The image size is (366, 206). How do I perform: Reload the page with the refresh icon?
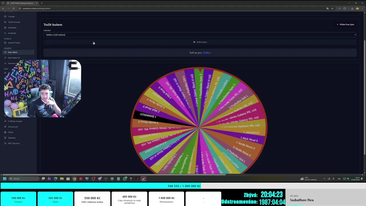13,8
